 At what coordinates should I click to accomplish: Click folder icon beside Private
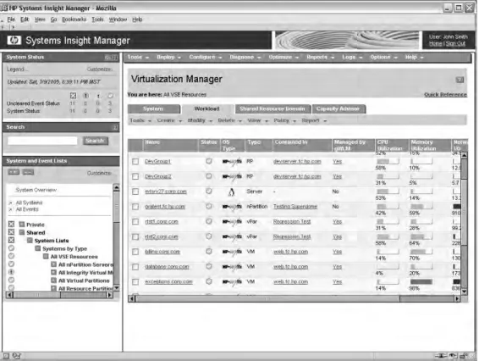22,225
